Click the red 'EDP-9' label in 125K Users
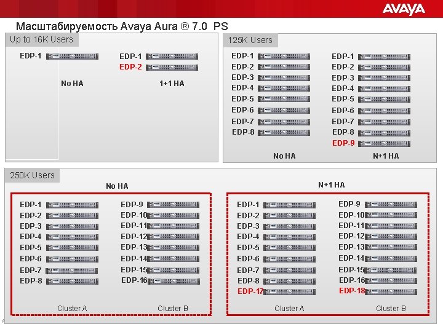 point(343,143)
